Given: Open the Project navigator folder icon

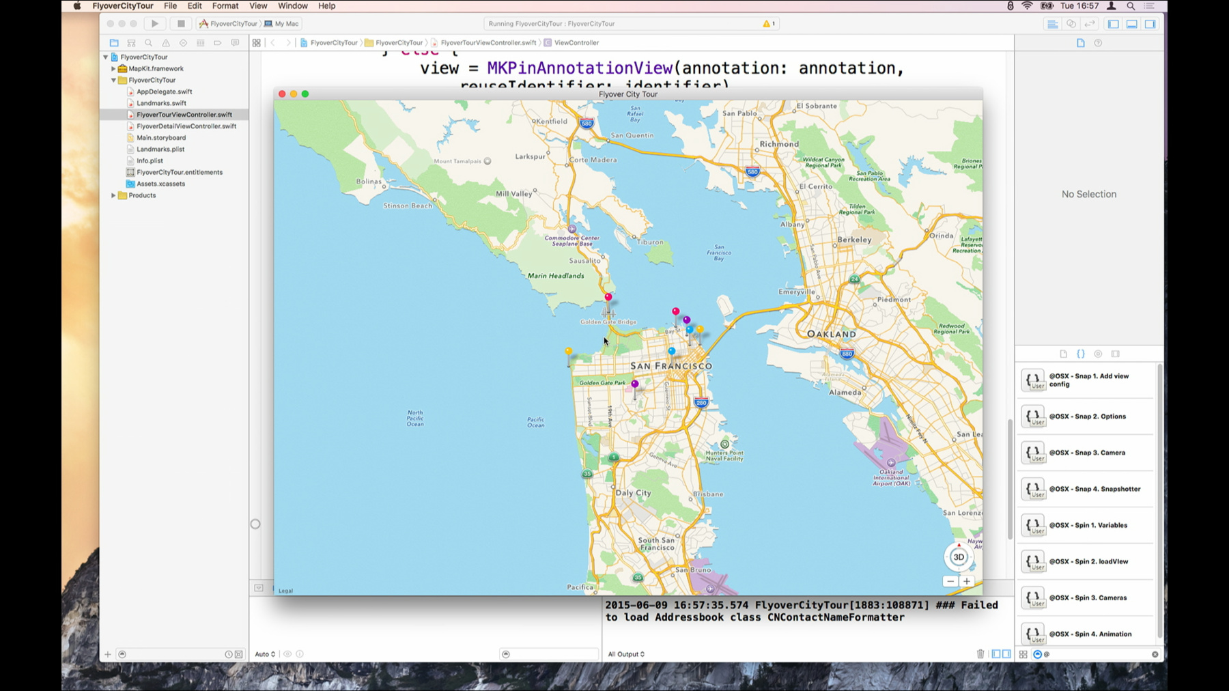Looking at the screenshot, I should point(114,42).
